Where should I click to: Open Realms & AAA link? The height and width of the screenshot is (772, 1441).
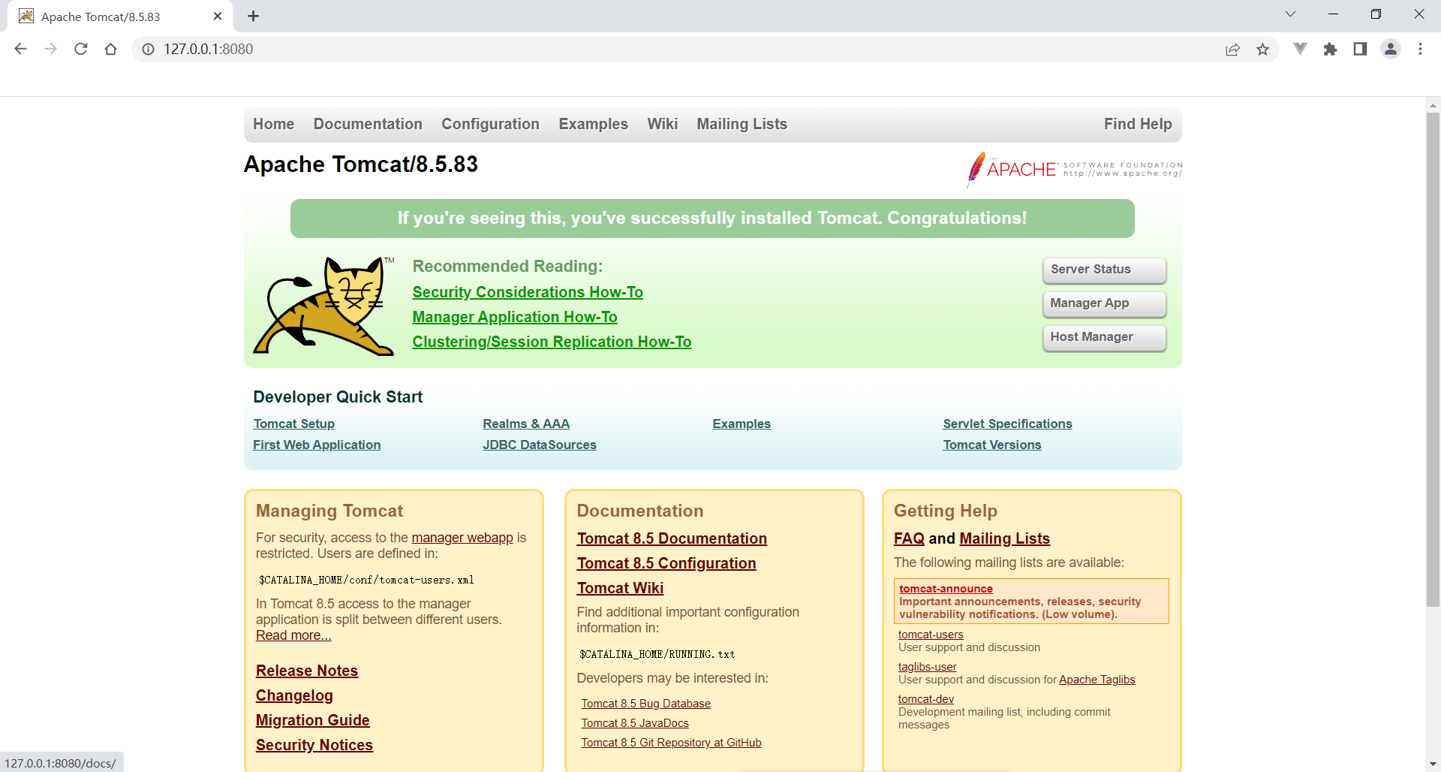(x=526, y=424)
